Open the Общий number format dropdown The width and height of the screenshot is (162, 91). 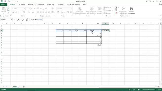(71, 9)
